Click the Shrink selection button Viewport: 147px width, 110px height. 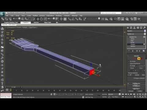132,68
